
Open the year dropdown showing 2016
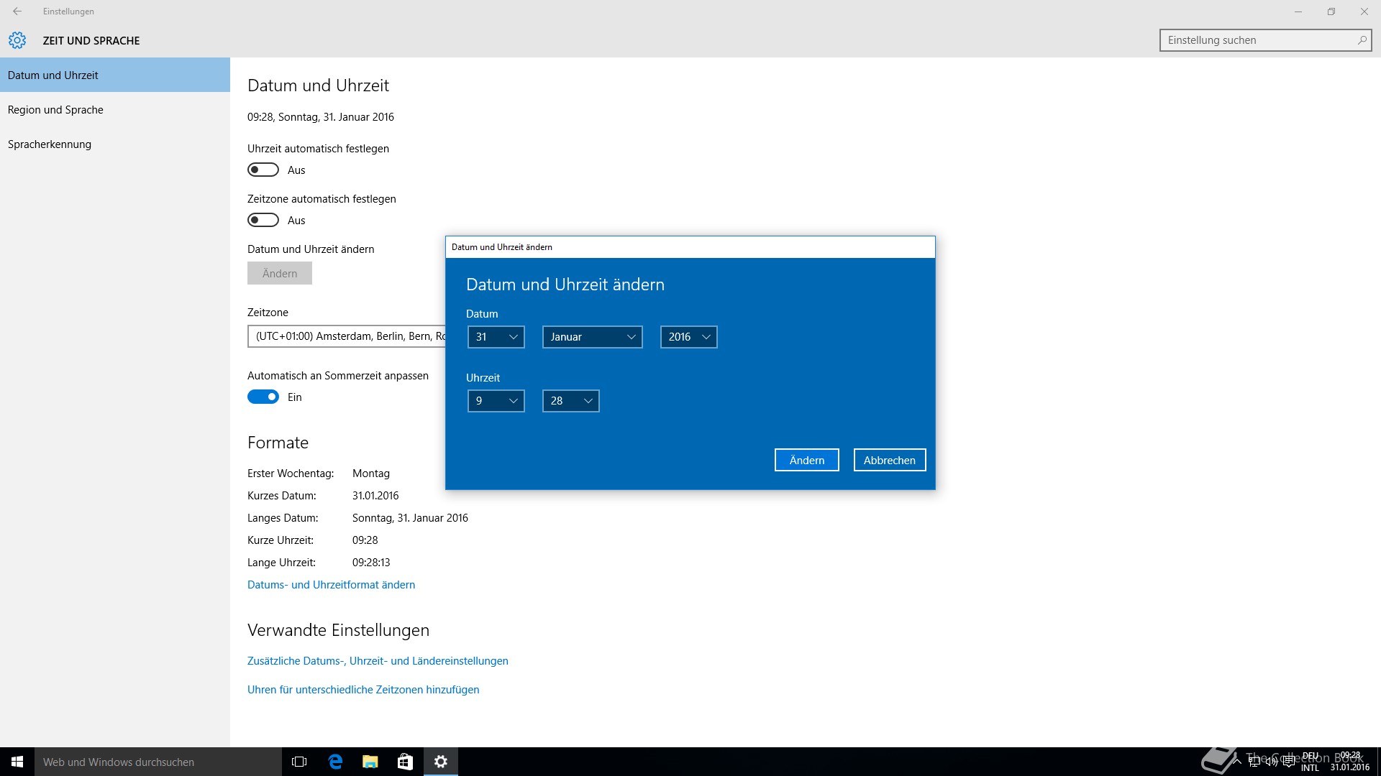click(x=688, y=337)
